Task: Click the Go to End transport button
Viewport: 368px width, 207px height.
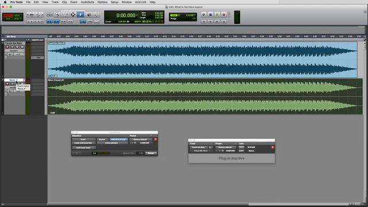Action: point(224,21)
